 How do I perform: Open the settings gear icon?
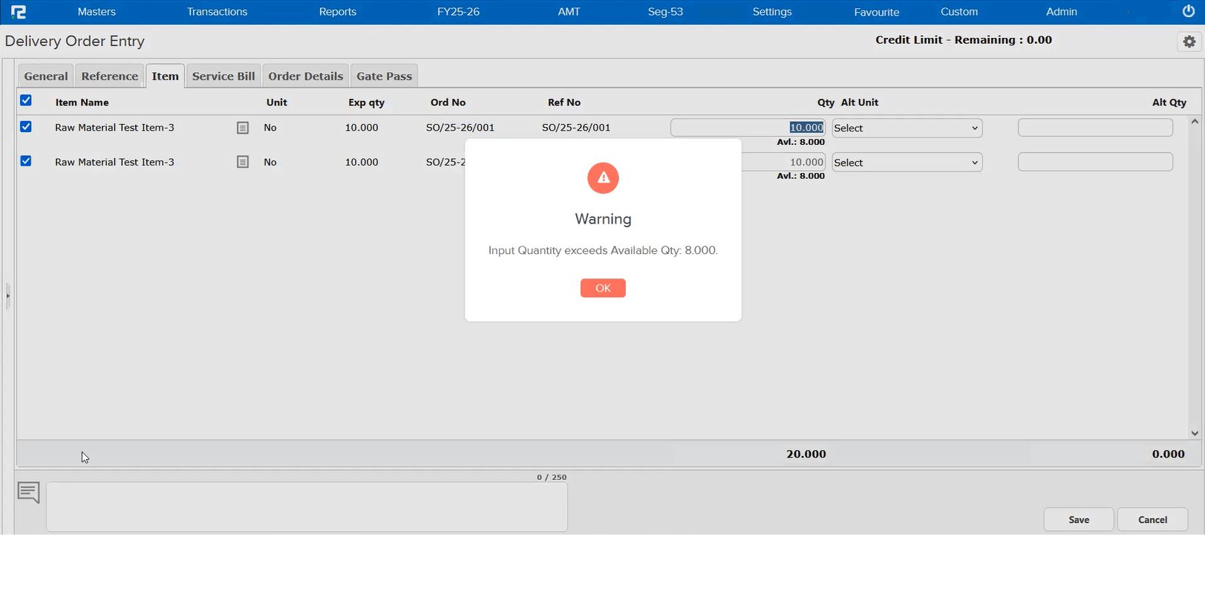coord(1189,42)
